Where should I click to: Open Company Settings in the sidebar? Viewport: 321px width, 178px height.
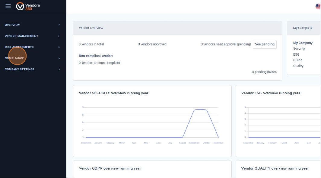pyautogui.click(x=20, y=69)
